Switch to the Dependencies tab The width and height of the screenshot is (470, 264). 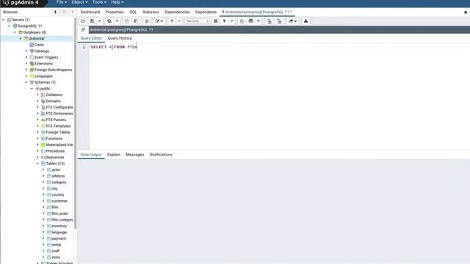click(x=177, y=12)
